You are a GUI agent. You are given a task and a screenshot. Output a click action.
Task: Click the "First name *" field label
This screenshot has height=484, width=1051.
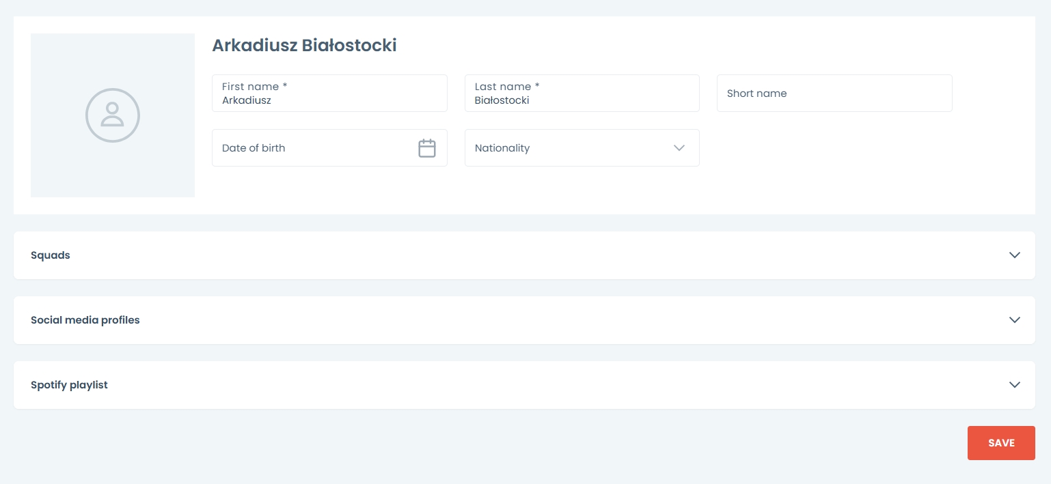click(x=254, y=87)
